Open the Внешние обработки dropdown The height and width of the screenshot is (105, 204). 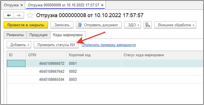coord(175,25)
